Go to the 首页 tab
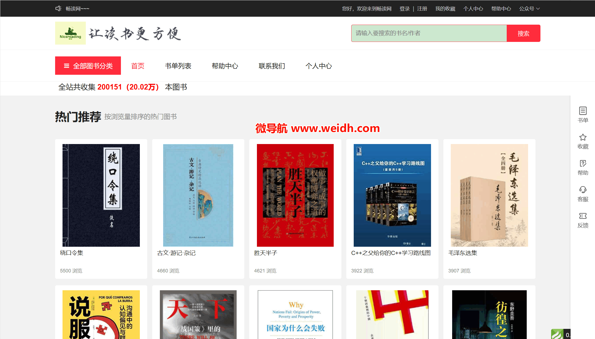The image size is (595, 339). pos(138,66)
